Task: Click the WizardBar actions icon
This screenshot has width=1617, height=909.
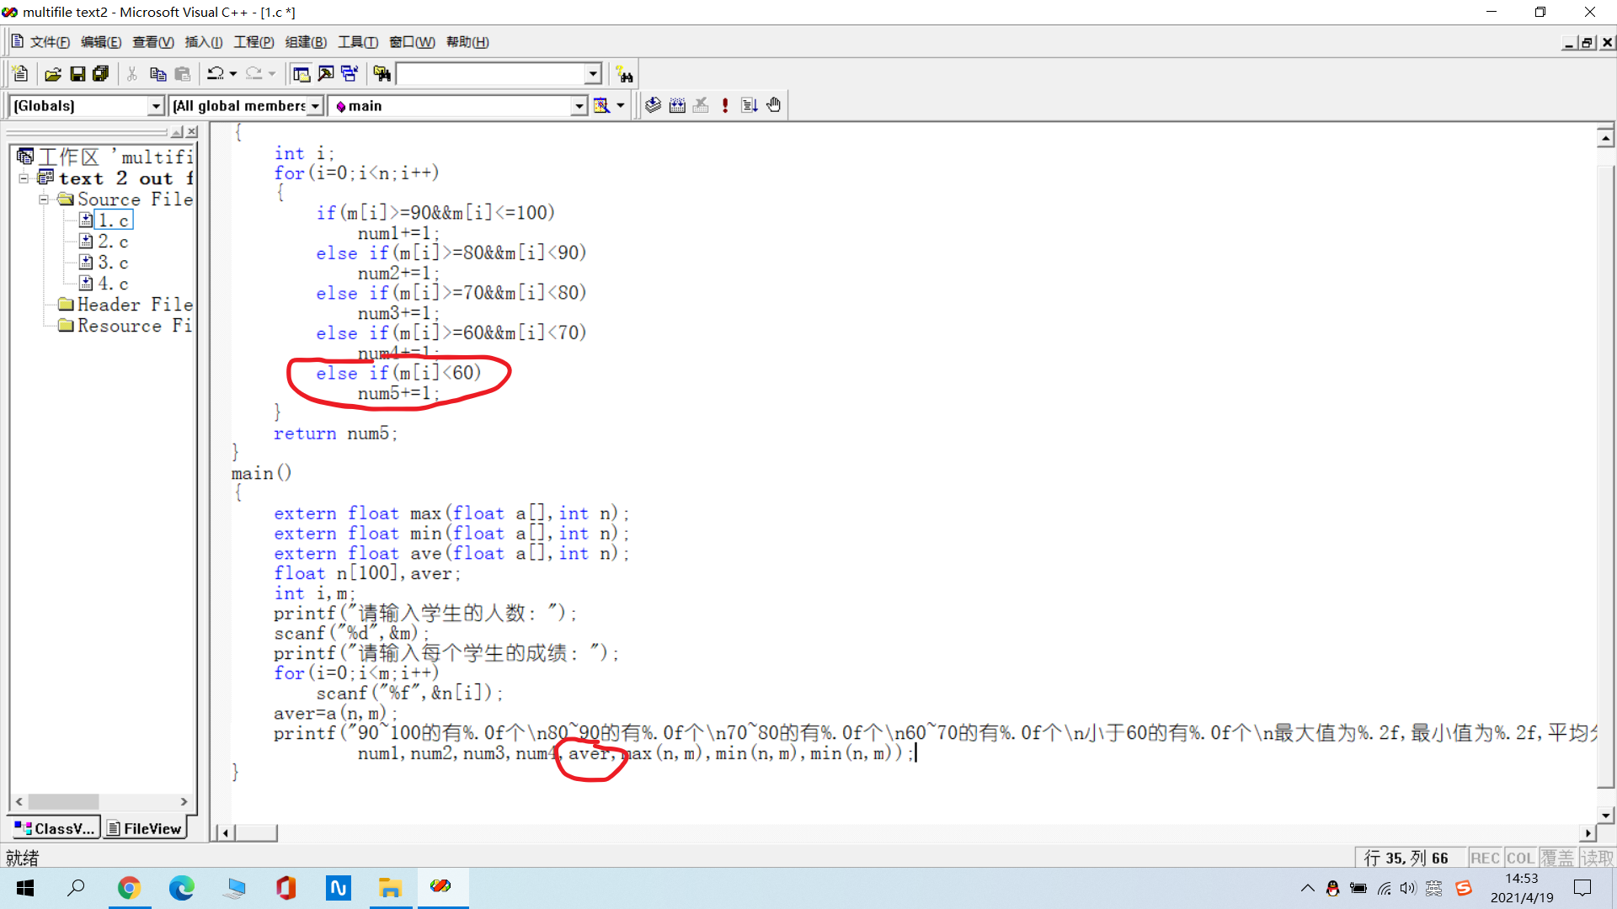Action: click(x=601, y=106)
